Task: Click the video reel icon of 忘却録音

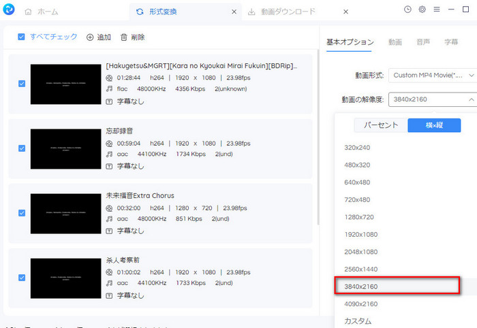Action: click(x=109, y=144)
